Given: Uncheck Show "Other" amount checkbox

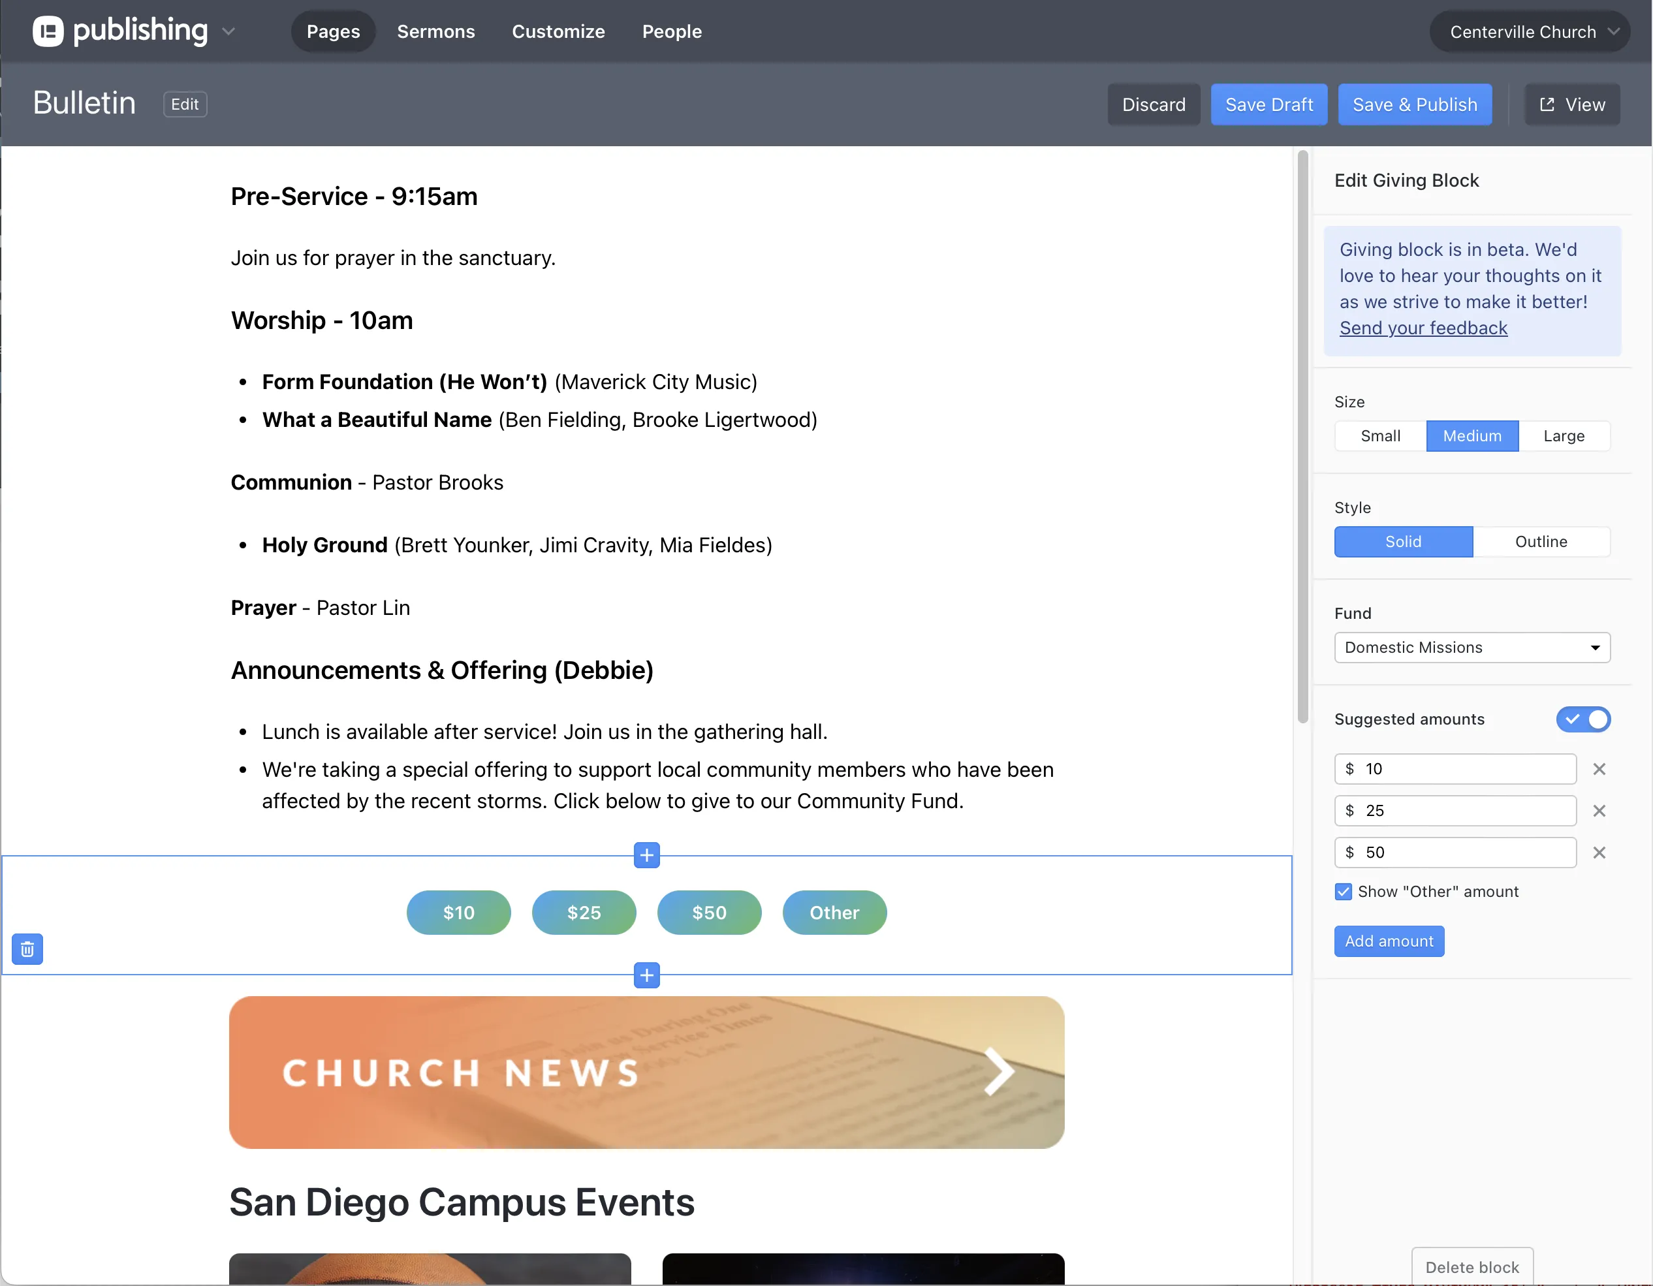Looking at the screenshot, I should coord(1344,892).
